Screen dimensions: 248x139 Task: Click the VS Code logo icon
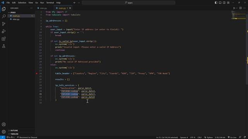click(3, 3)
